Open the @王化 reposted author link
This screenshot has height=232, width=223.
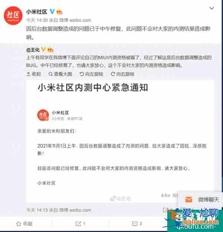point(33,50)
